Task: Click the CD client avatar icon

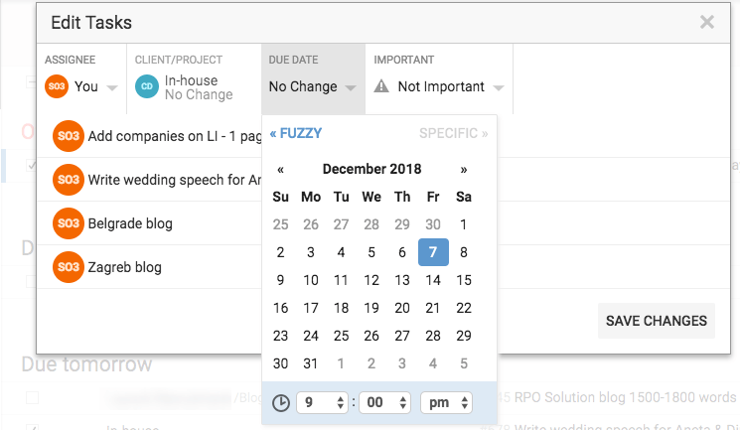Action: (147, 86)
